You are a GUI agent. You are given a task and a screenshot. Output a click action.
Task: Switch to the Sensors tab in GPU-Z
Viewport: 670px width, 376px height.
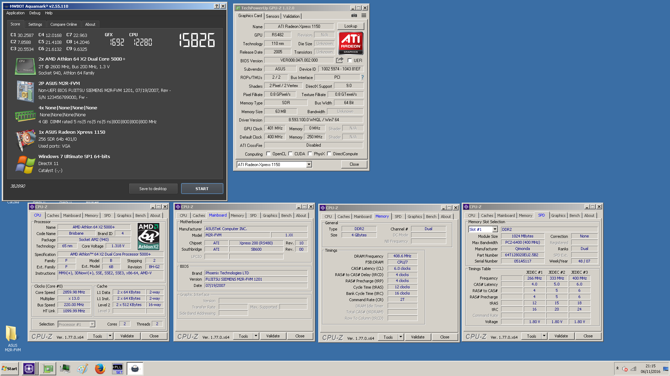[x=272, y=16]
